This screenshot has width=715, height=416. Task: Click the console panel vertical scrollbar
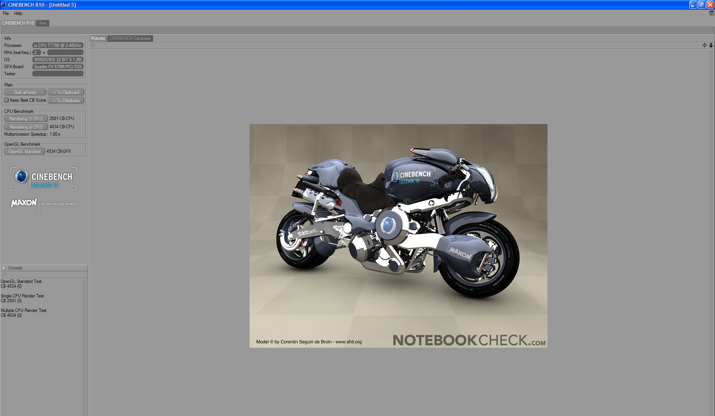coord(85,347)
